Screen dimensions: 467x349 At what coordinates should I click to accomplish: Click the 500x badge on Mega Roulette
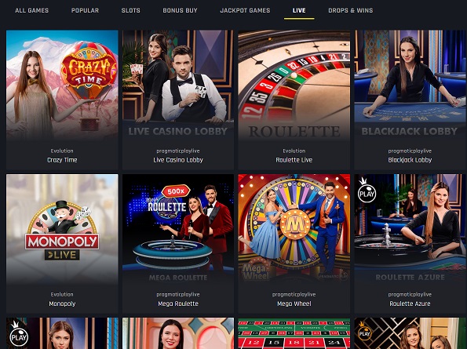(x=176, y=191)
